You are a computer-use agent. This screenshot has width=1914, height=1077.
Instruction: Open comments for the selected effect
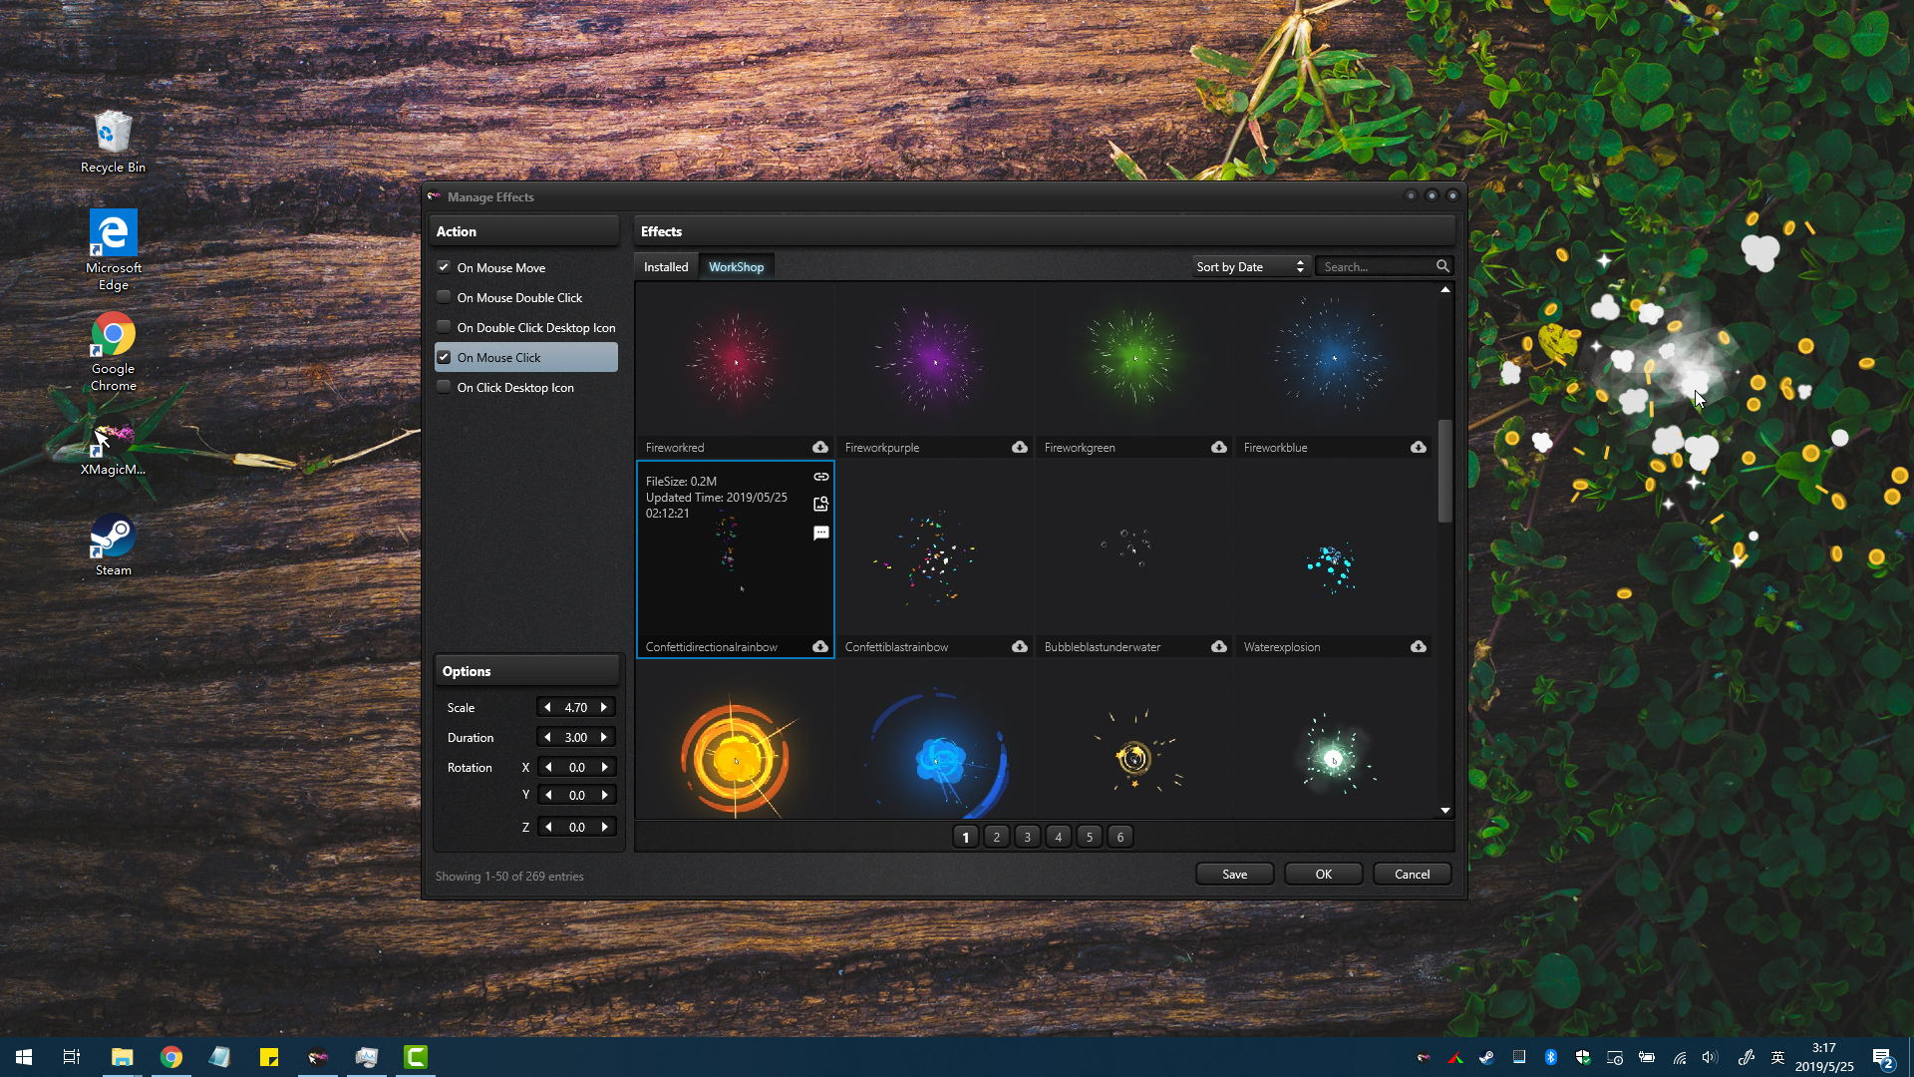tap(821, 532)
